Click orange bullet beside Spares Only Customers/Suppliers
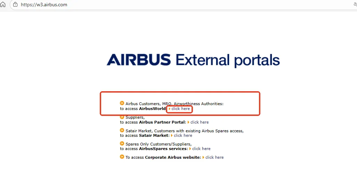This screenshot has width=357, height=173. 122,143
